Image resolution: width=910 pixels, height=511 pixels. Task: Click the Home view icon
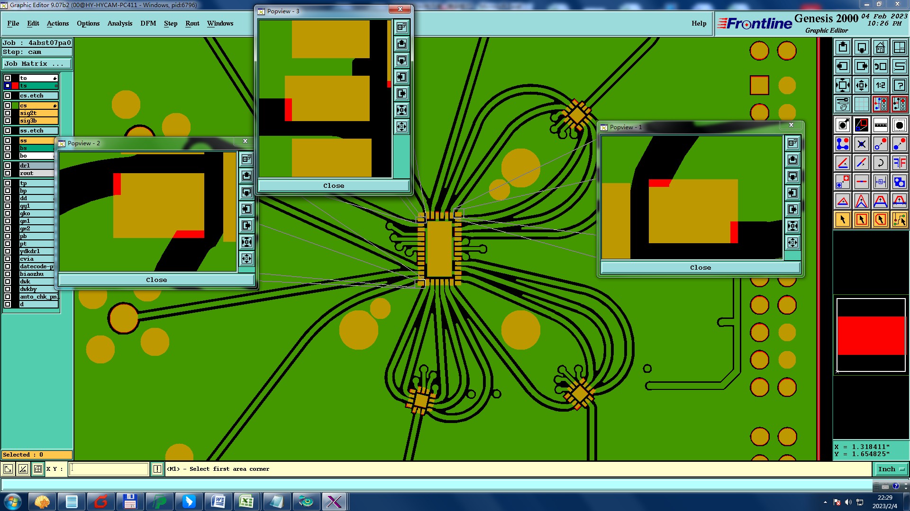(x=880, y=47)
